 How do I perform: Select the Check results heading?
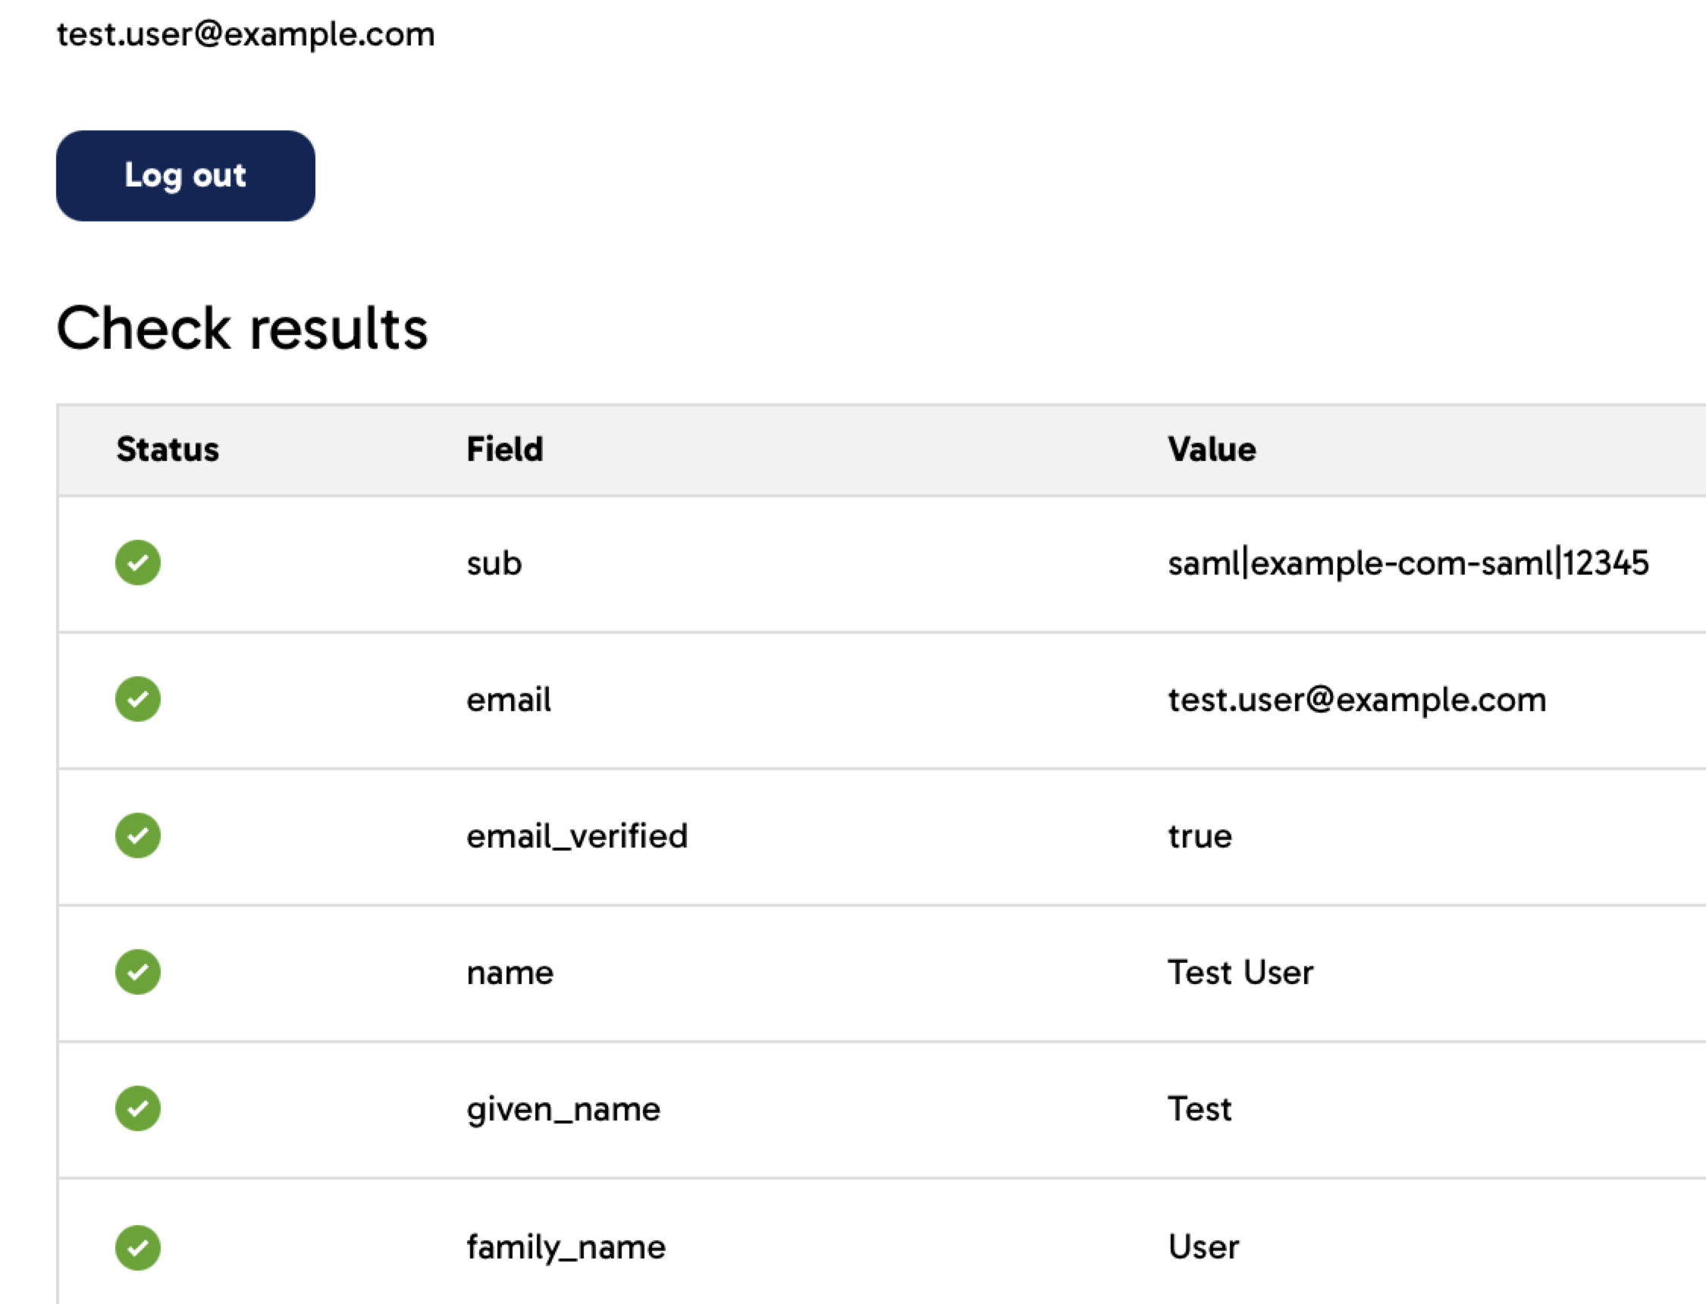pyautogui.click(x=243, y=328)
